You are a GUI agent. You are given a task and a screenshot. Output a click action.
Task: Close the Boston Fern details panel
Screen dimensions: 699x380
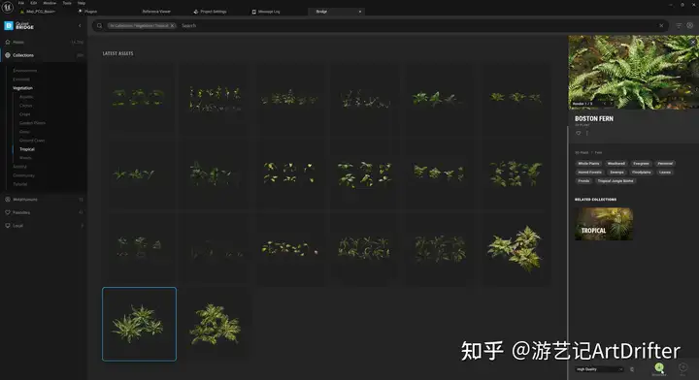pos(693,42)
